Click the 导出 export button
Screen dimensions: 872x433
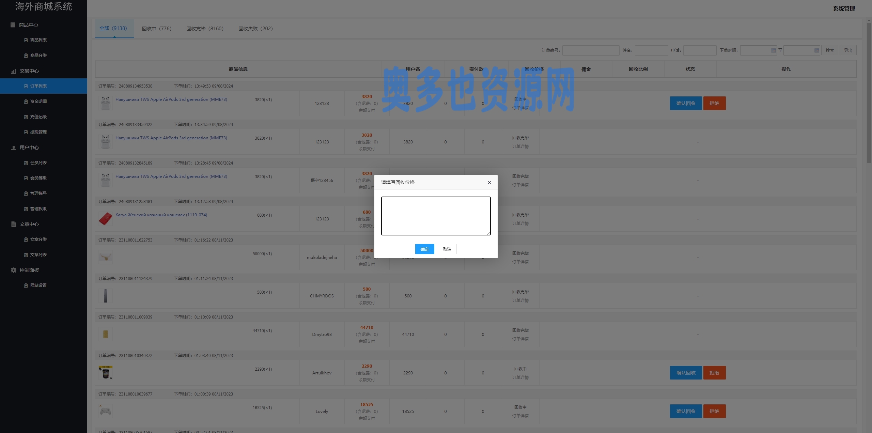848,50
